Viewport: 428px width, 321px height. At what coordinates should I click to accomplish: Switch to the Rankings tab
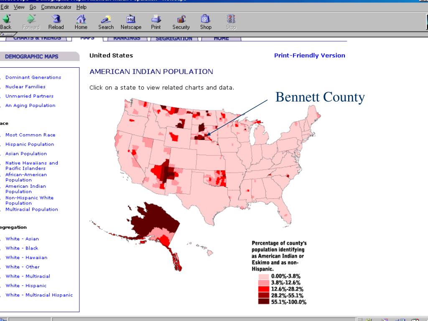pyautogui.click(x=127, y=38)
